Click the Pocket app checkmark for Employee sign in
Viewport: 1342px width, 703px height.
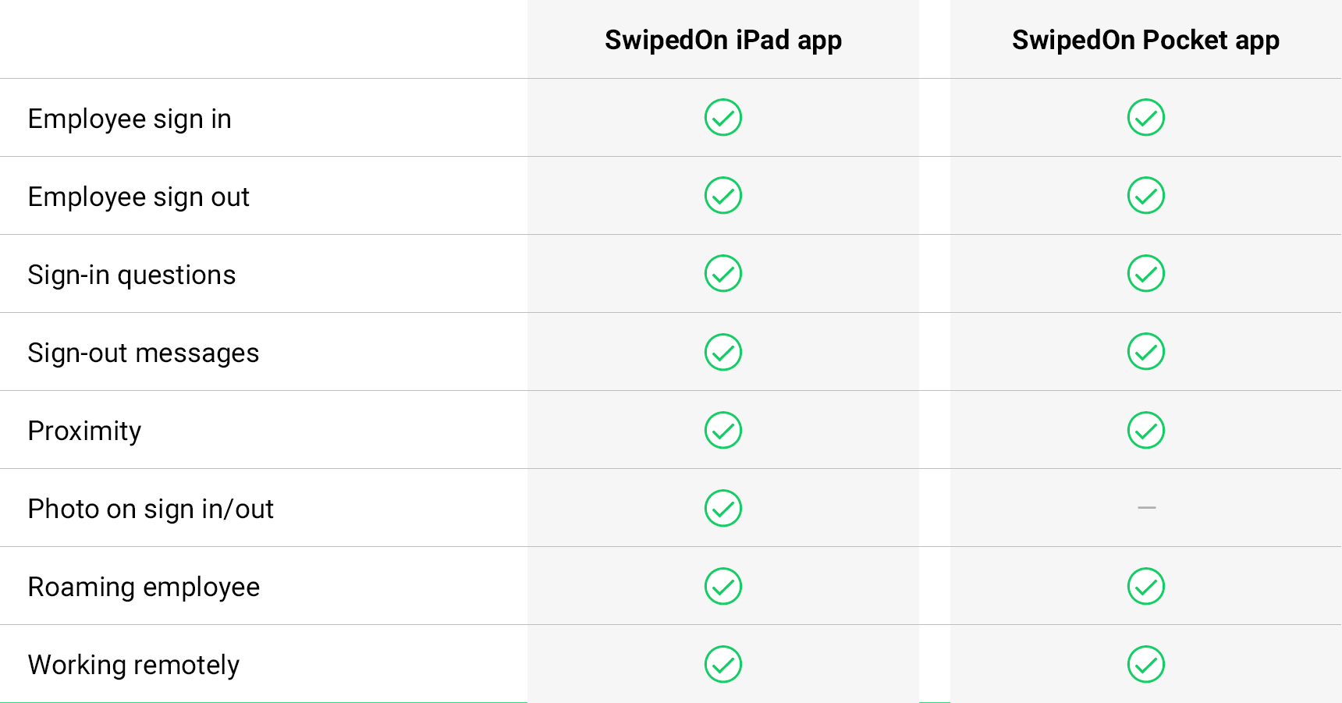coord(1146,118)
